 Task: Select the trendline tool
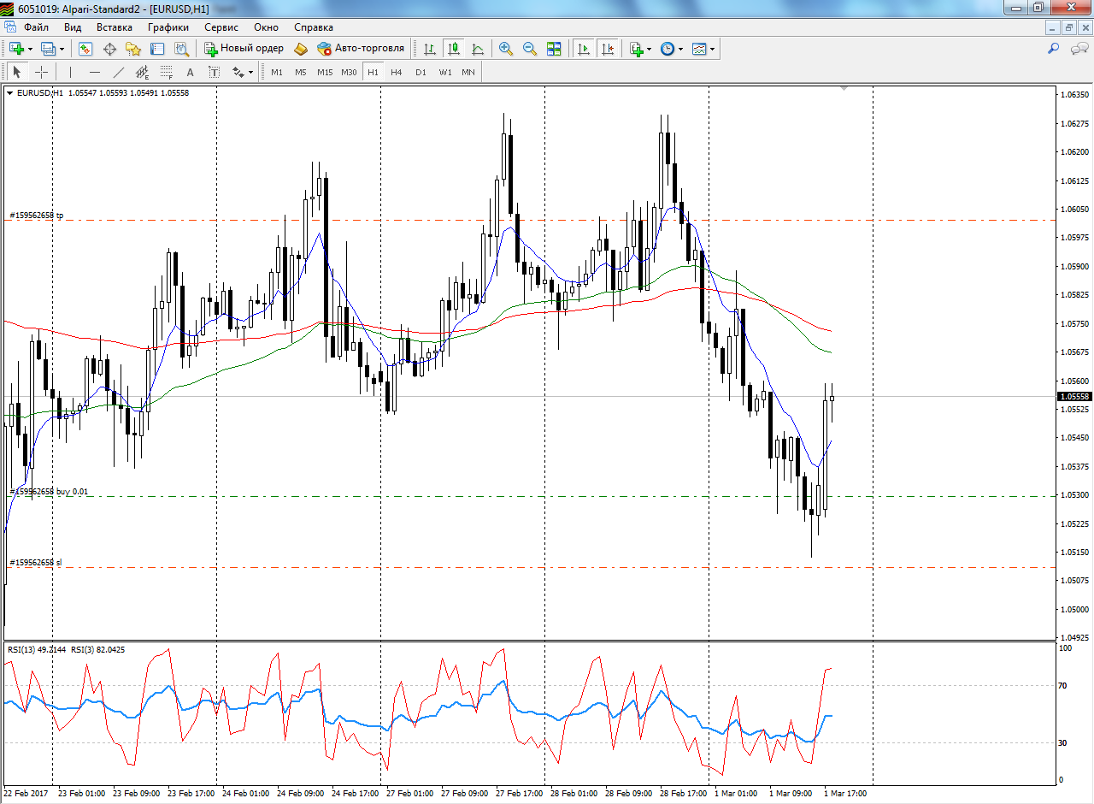coord(118,72)
